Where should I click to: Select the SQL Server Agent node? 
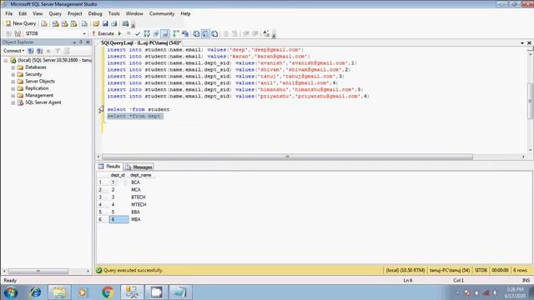(43, 102)
